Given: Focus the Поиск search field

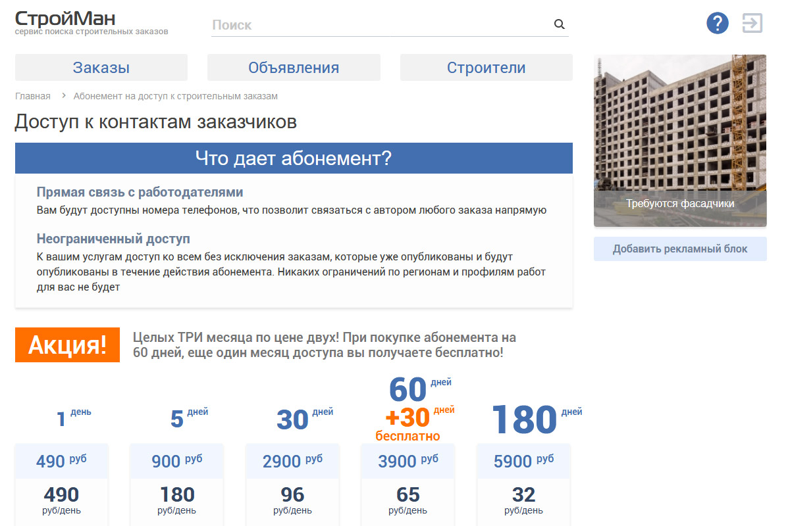Looking at the screenshot, I should pyautogui.click(x=379, y=25).
